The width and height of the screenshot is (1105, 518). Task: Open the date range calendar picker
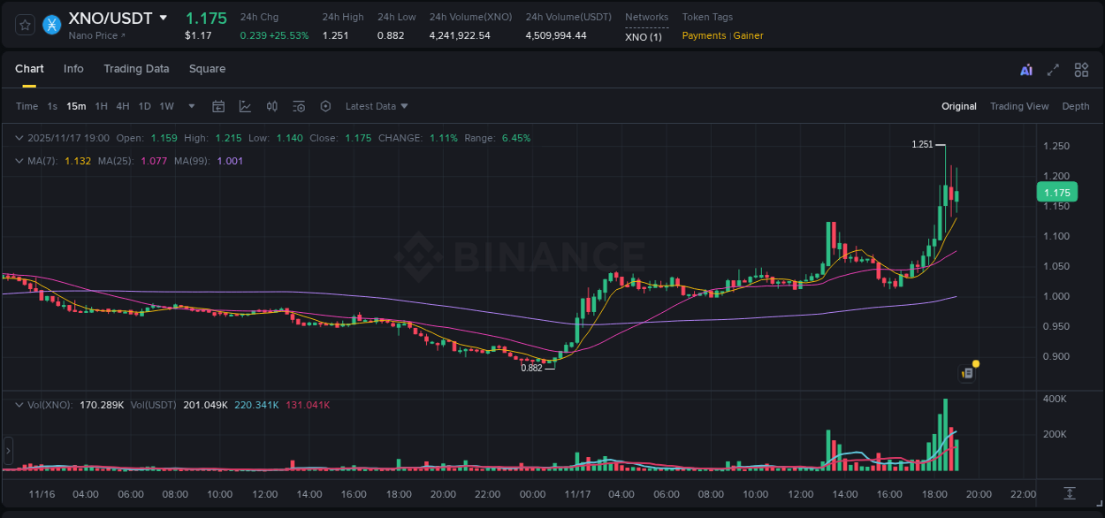coord(218,106)
